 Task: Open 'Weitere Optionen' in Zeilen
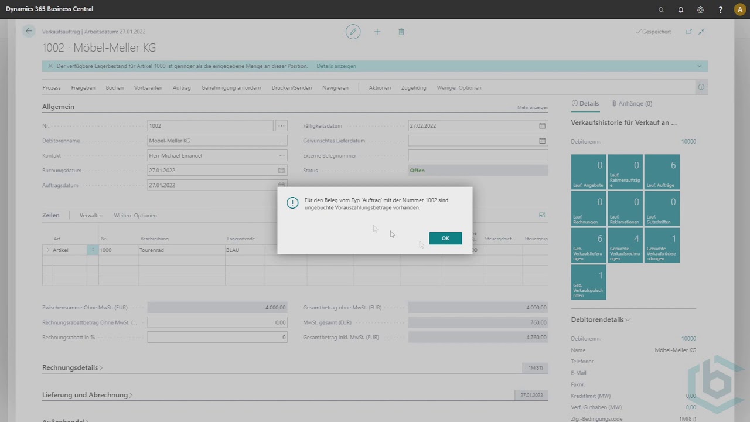(x=135, y=215)
